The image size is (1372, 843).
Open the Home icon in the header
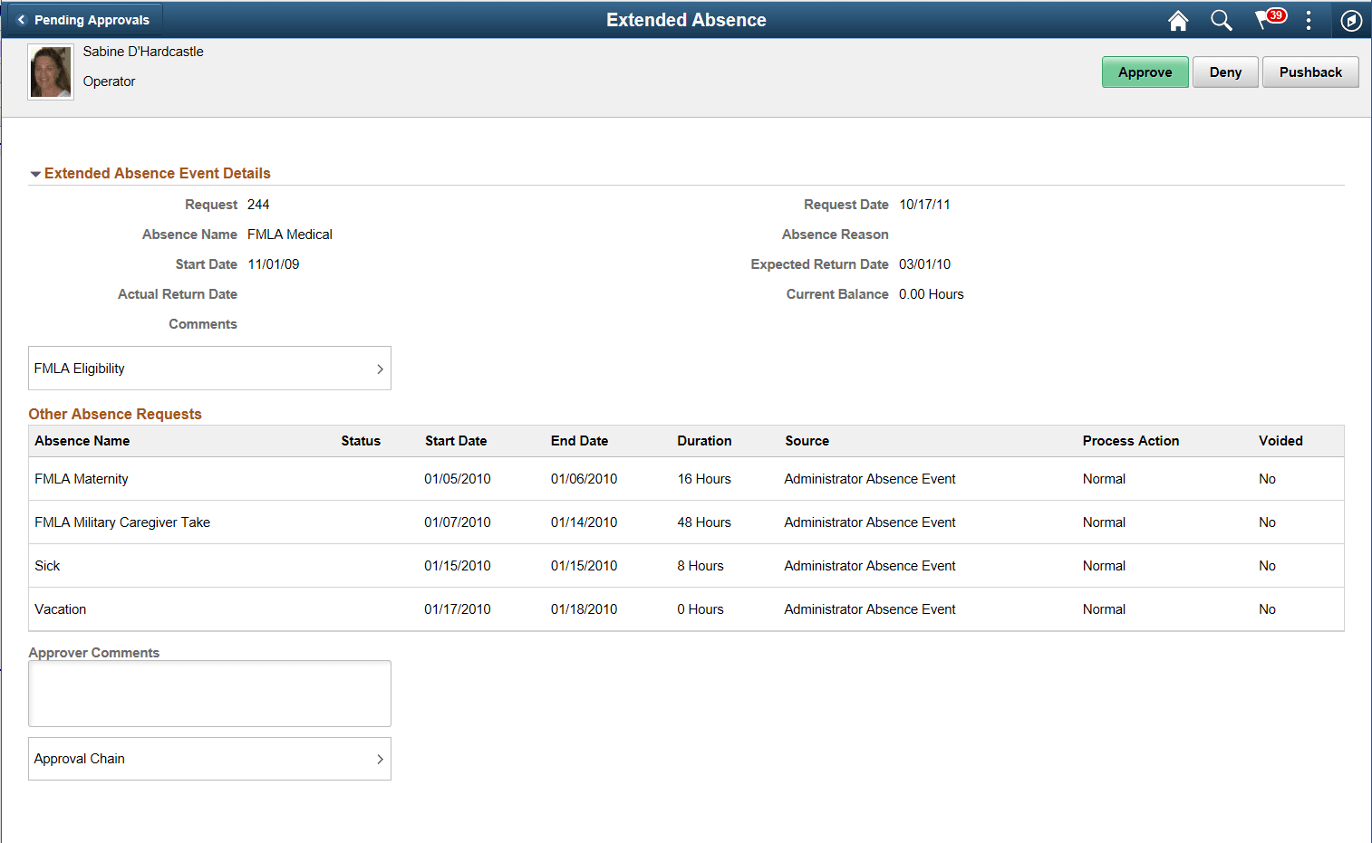click(1177, 20)
